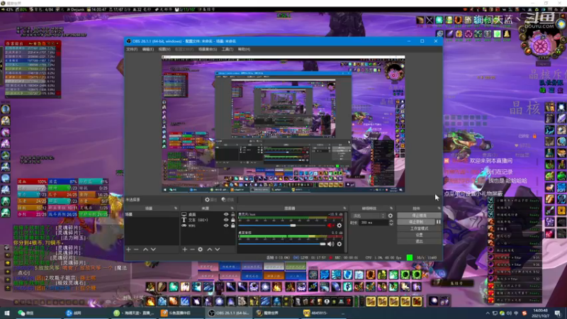This screenshot has height=319, width=567.
Task: Pop out the Sources dock panel
Action: (x=232, y=208)
